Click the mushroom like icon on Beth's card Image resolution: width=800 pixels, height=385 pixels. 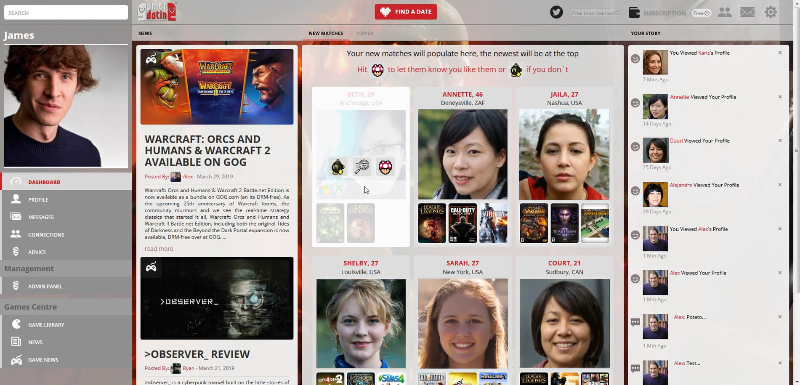(x=385, y=167)
